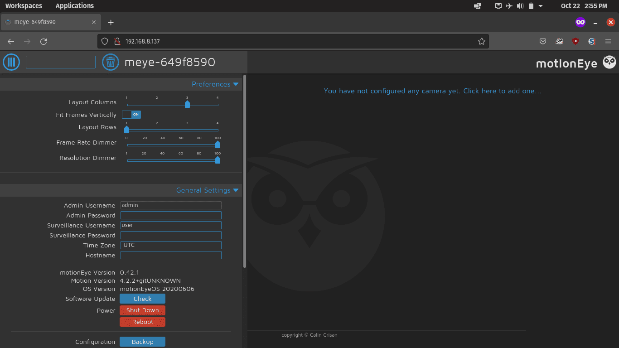Open uBlock Origin extension icon
This screenshot has height=348, width=619.
pyautogui.click(x=575, y=41)
